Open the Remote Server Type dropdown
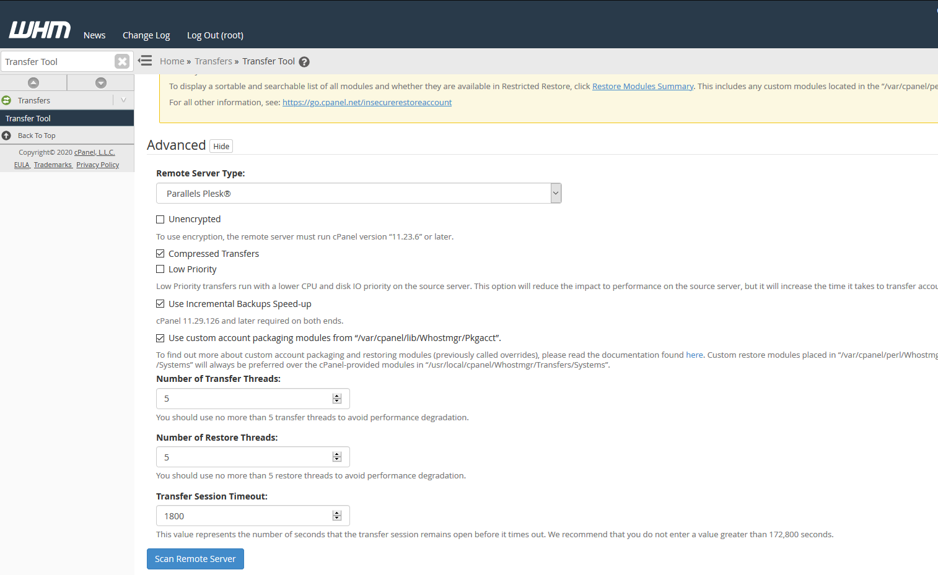 [359, 193]
